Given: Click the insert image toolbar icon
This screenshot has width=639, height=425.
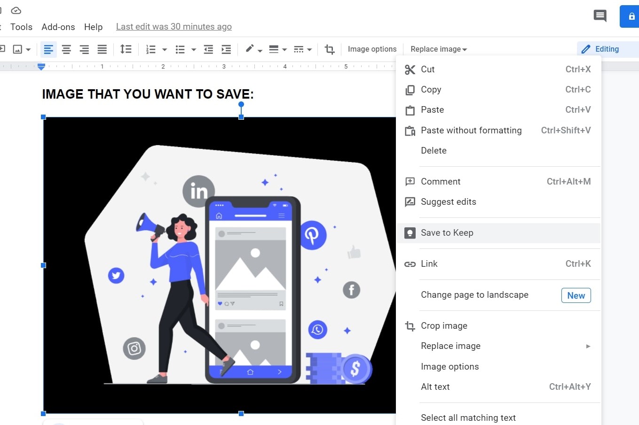Looking at the screenshot, I should click(17, 49).
